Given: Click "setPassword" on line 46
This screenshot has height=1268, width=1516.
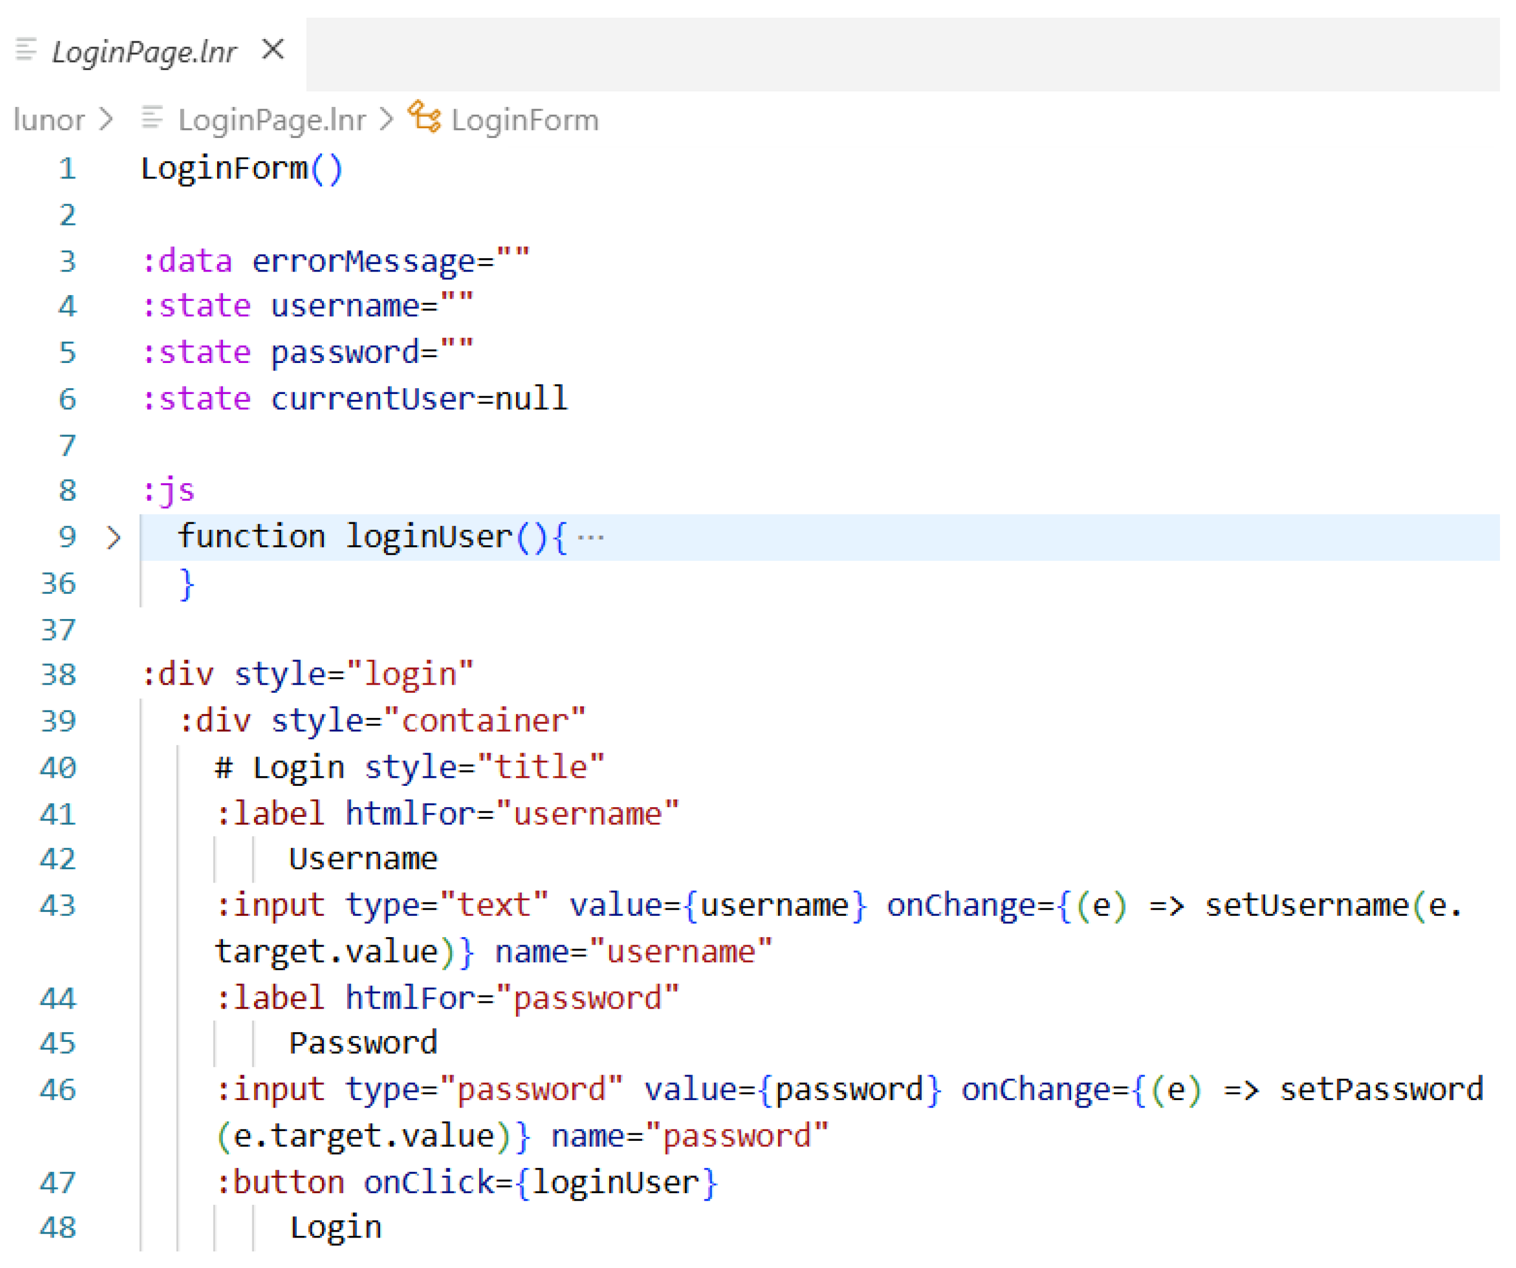Looking at the screenshot, I should 1382,1091.
